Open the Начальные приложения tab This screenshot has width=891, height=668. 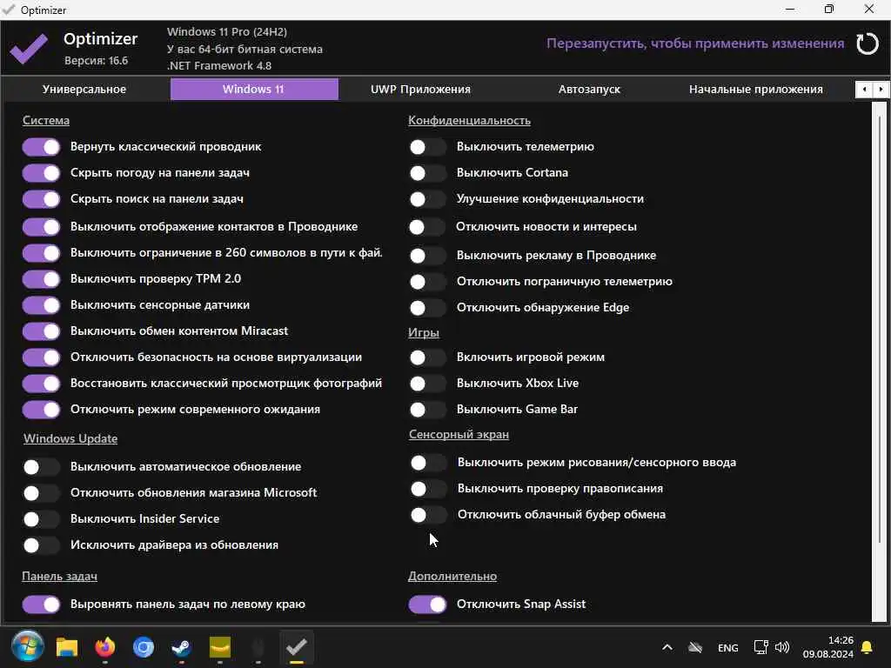pos(756,90)
